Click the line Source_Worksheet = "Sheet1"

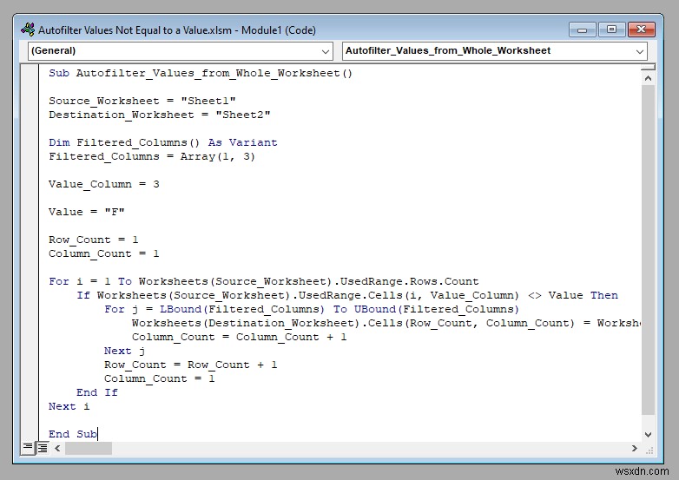142,101
